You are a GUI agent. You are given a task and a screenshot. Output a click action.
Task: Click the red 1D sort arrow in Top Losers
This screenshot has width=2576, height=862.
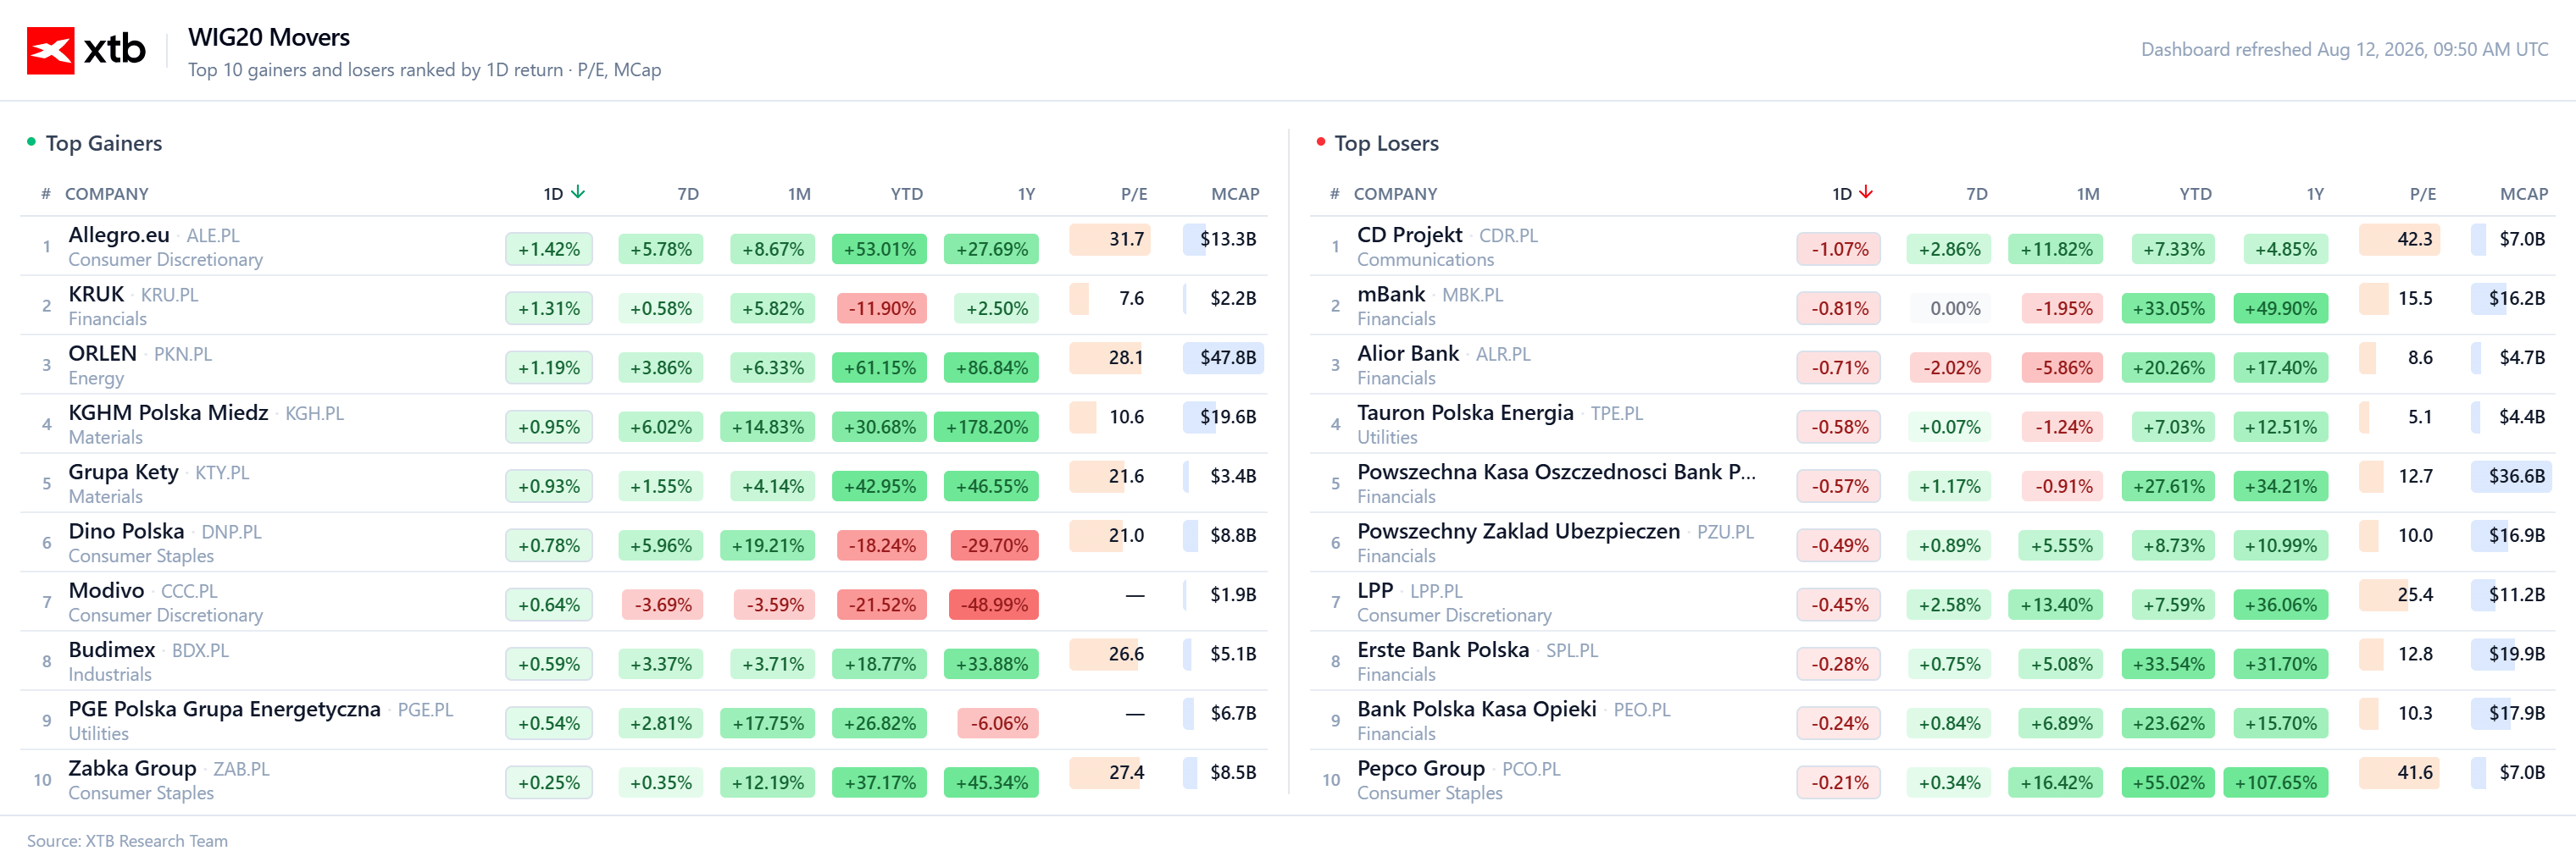1866,193
